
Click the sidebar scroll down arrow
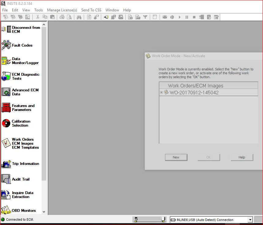(44, 212)
